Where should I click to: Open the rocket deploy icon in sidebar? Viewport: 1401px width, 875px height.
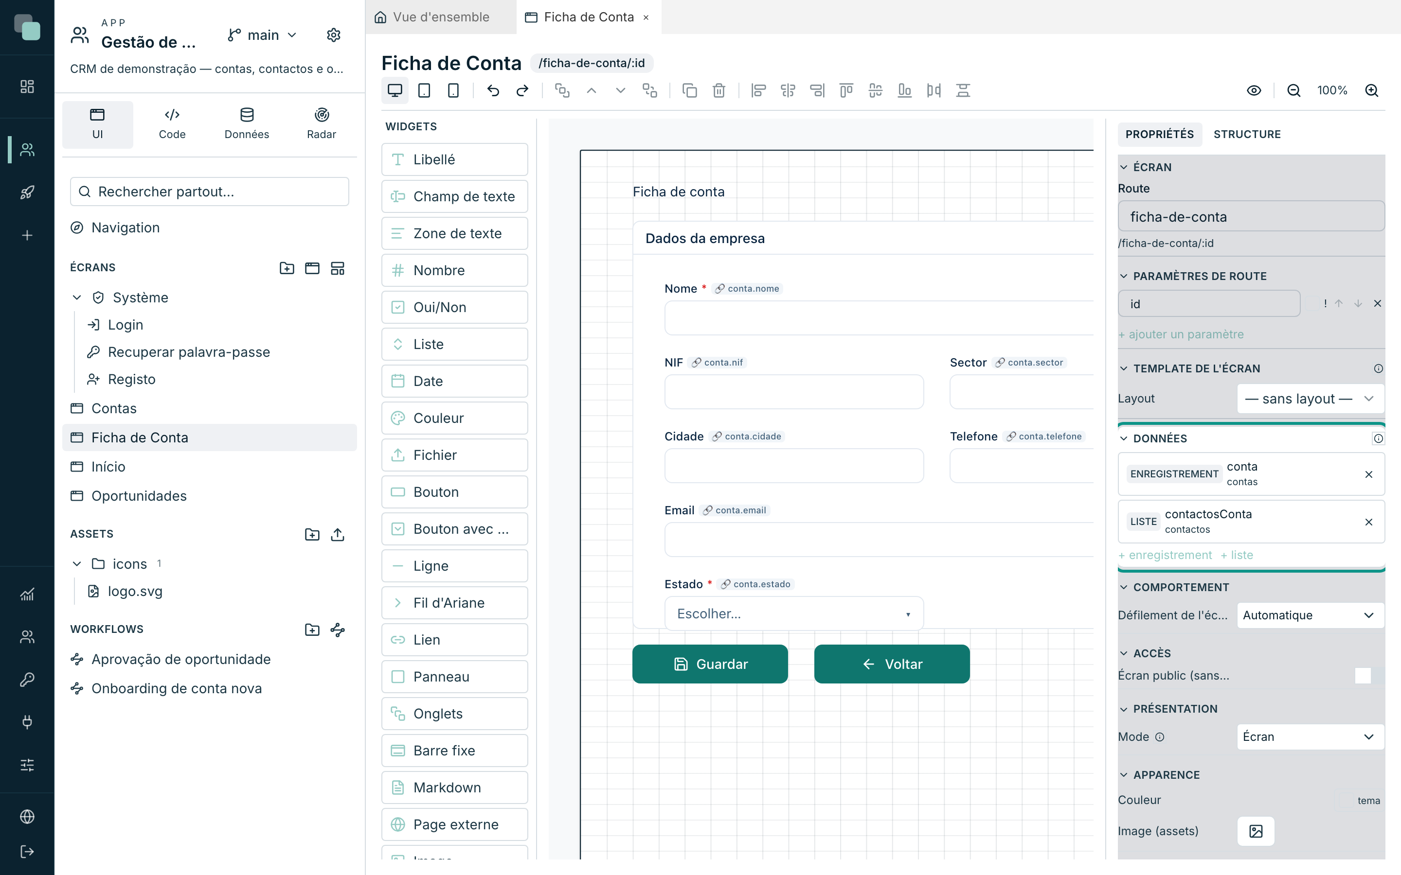(x=27, y=192)
